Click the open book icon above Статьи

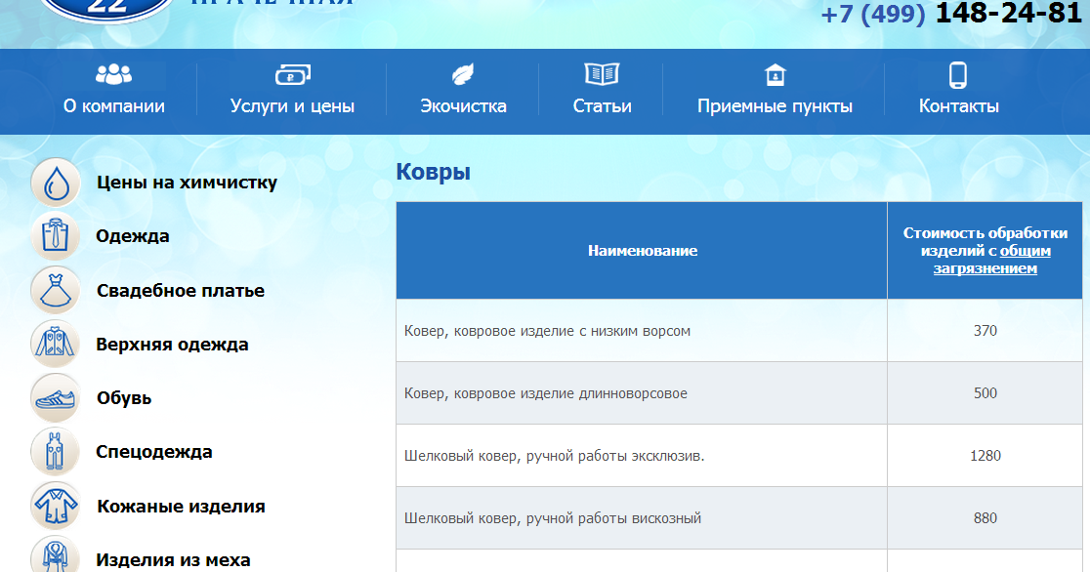[x=602, y=73]
